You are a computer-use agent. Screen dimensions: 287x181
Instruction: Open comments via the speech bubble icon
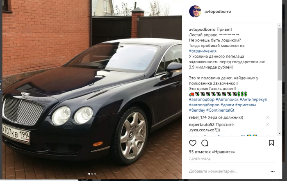pyautogui.click(x=205, y=143)
